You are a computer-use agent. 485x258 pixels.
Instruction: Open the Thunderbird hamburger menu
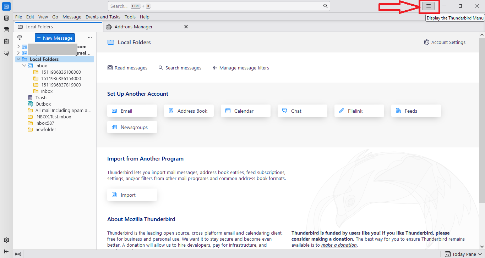[429, 6]
